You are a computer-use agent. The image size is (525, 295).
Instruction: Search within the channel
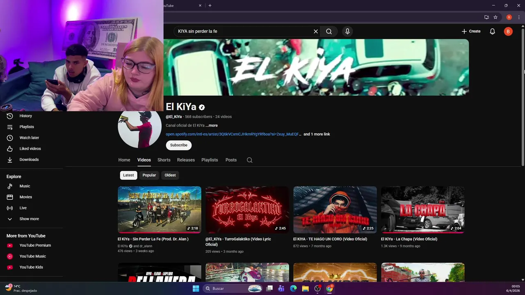(x=249, y=160)
